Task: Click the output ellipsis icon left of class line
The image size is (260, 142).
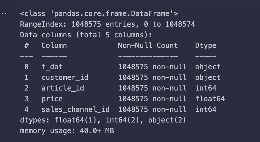Action: pyautogui.click(x=4, y=14)
